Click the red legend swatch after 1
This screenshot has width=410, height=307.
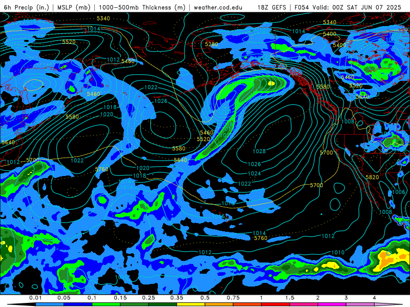pos(276,304)
